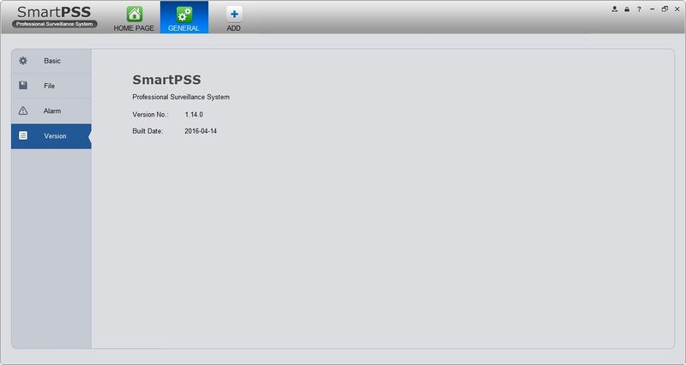Open the ADD tab
686x365 pixels.
pos(233,18)
